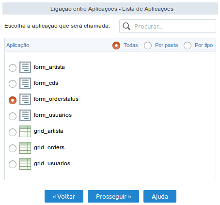Click the grid_artista grid icon

[x=25, y=131]
